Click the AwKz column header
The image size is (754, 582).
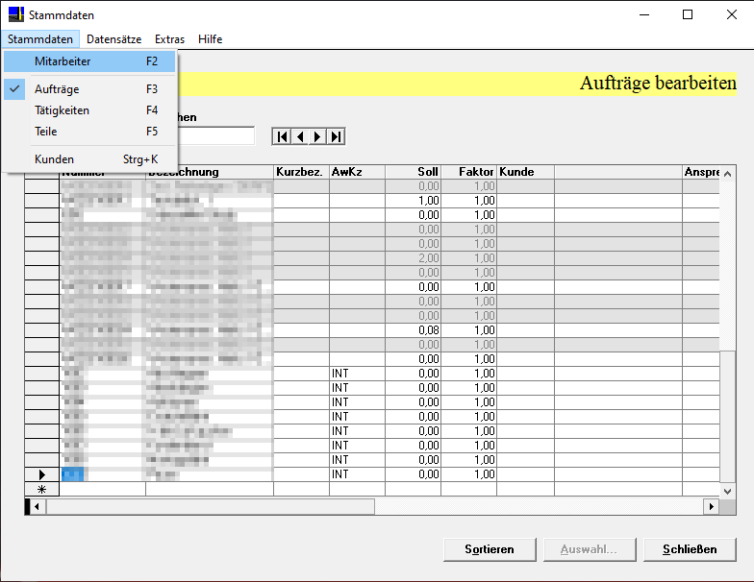click(358, 172)
